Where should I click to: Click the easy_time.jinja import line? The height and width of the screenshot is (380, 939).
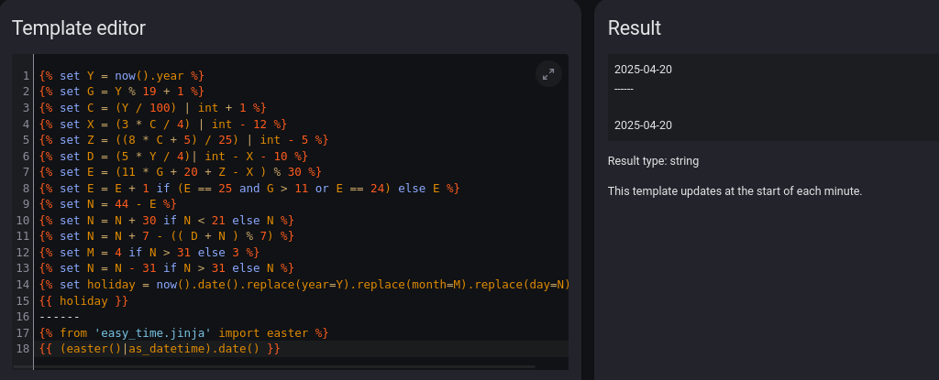[183, 332]
